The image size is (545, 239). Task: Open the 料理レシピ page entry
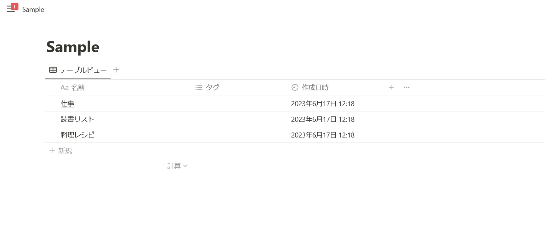[78, 135]
